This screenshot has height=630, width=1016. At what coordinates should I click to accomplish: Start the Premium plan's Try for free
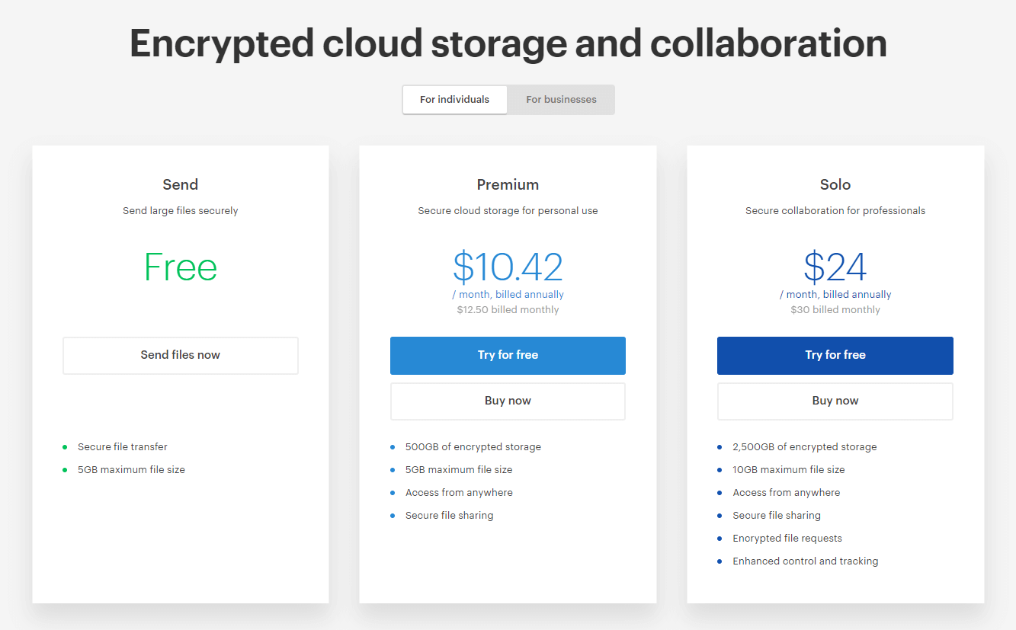508,355
